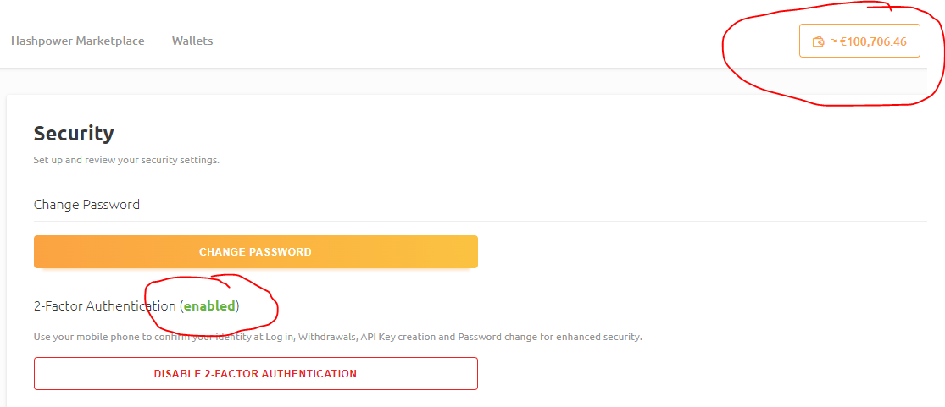Click the Change Password section heading
The width and height of the screenshot is (945, 407).
86,204
